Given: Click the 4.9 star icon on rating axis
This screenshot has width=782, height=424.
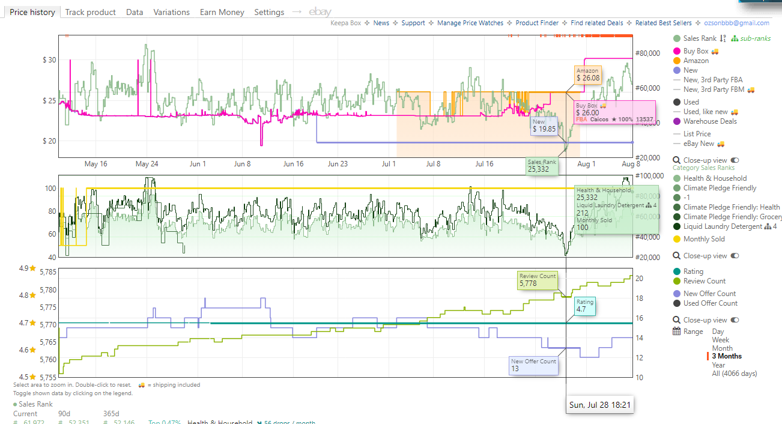Looking at the screenshot, I should pos(33,268).
